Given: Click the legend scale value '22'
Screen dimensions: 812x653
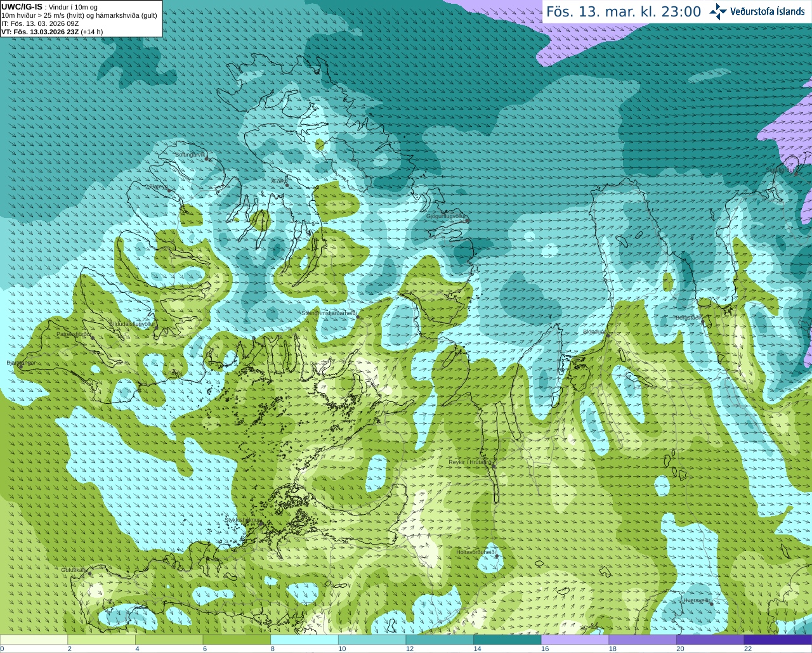Looking at the screenshot, I should 748,649.
